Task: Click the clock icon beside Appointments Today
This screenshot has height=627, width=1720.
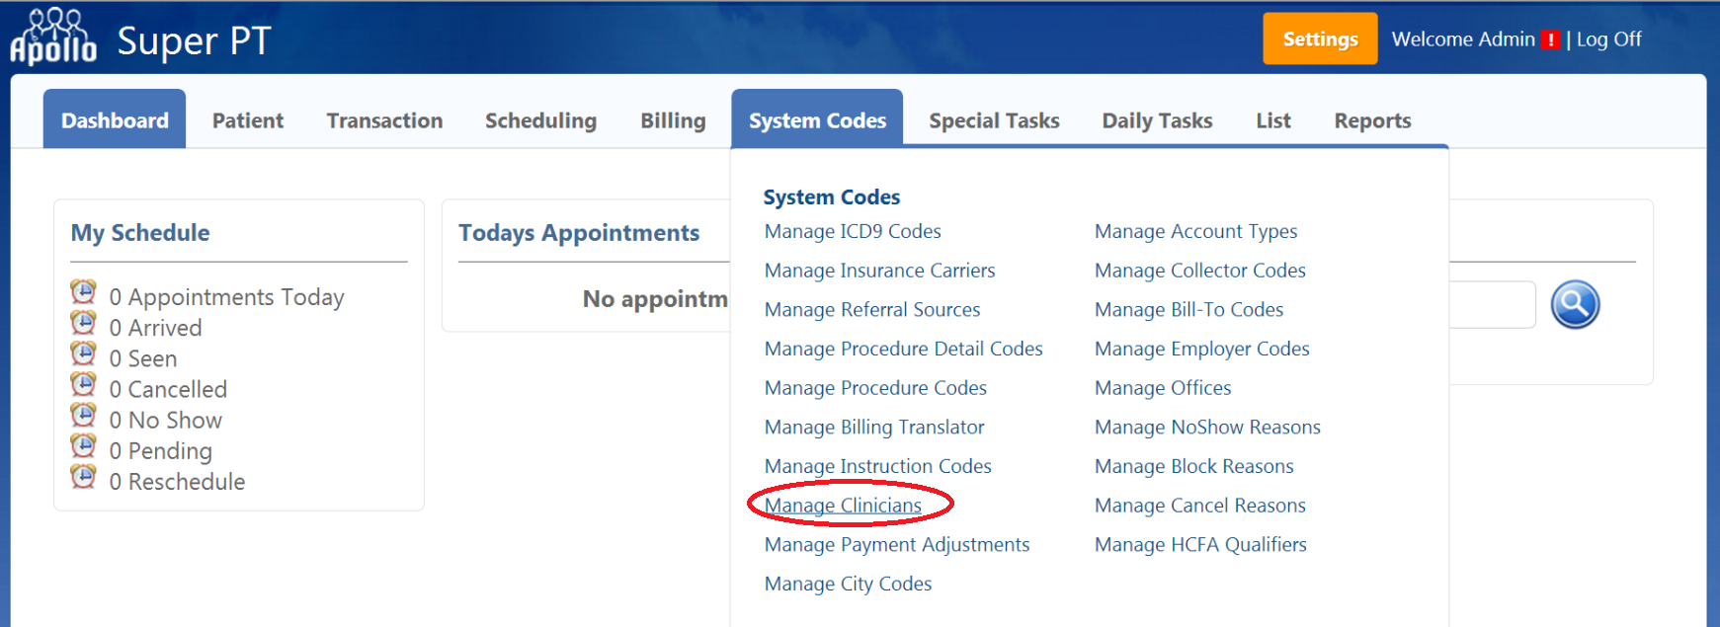Action: [x=84, y=292]
